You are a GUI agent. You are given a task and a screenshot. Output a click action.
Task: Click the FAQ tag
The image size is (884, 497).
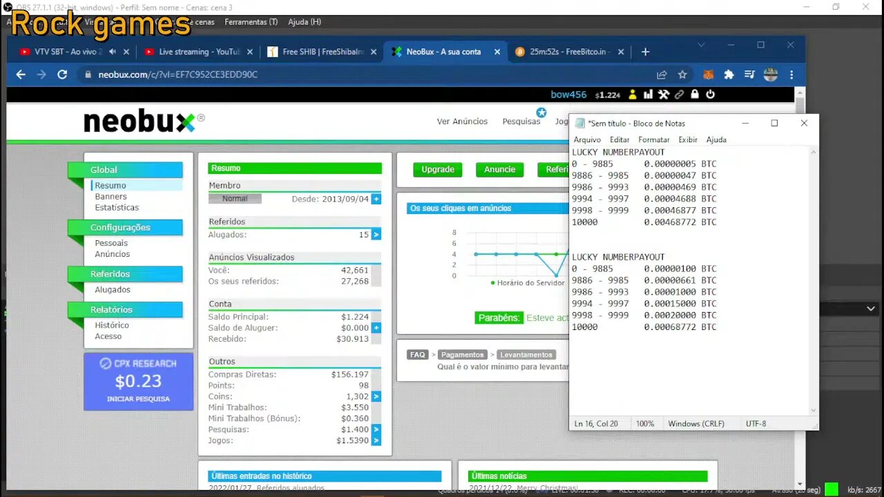pyautogui.click(x=417, y=355)
